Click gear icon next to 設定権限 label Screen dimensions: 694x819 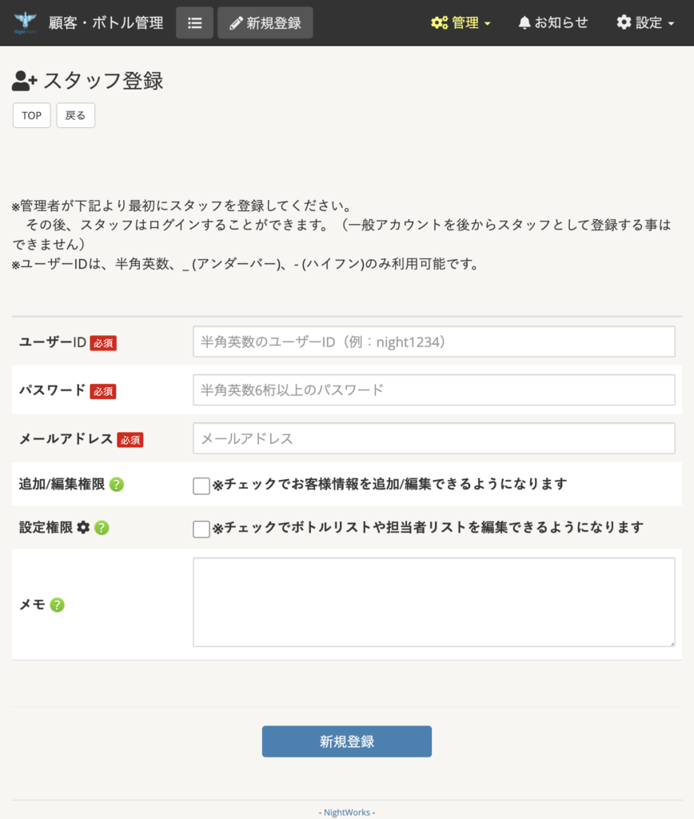point(83,528)
